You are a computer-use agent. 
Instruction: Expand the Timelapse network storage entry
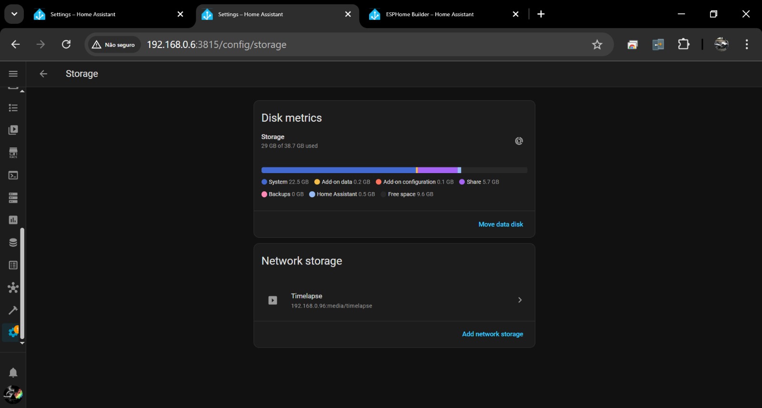(520, 300)
